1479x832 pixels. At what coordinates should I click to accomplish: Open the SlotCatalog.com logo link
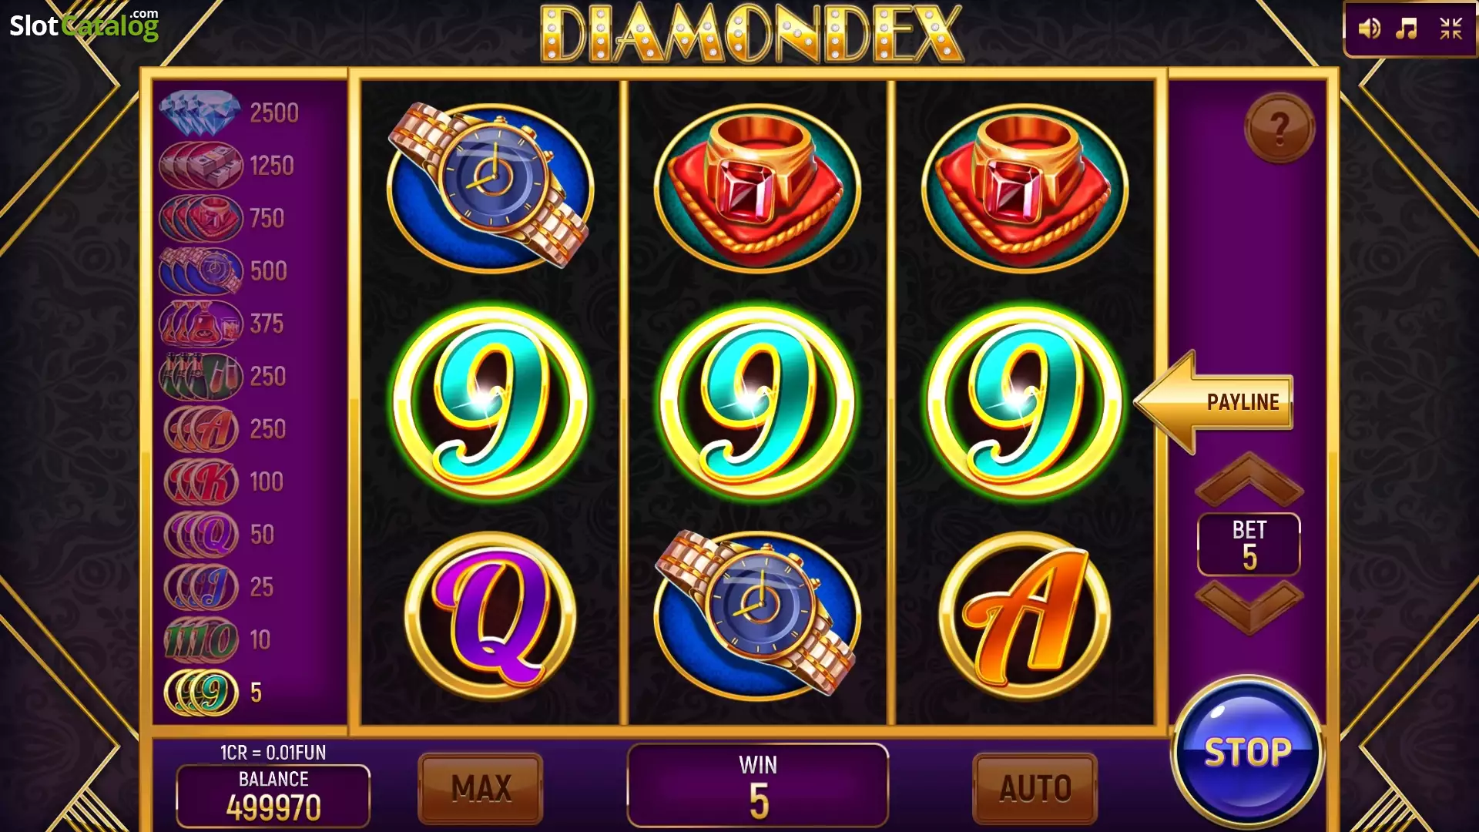point(84,25)
